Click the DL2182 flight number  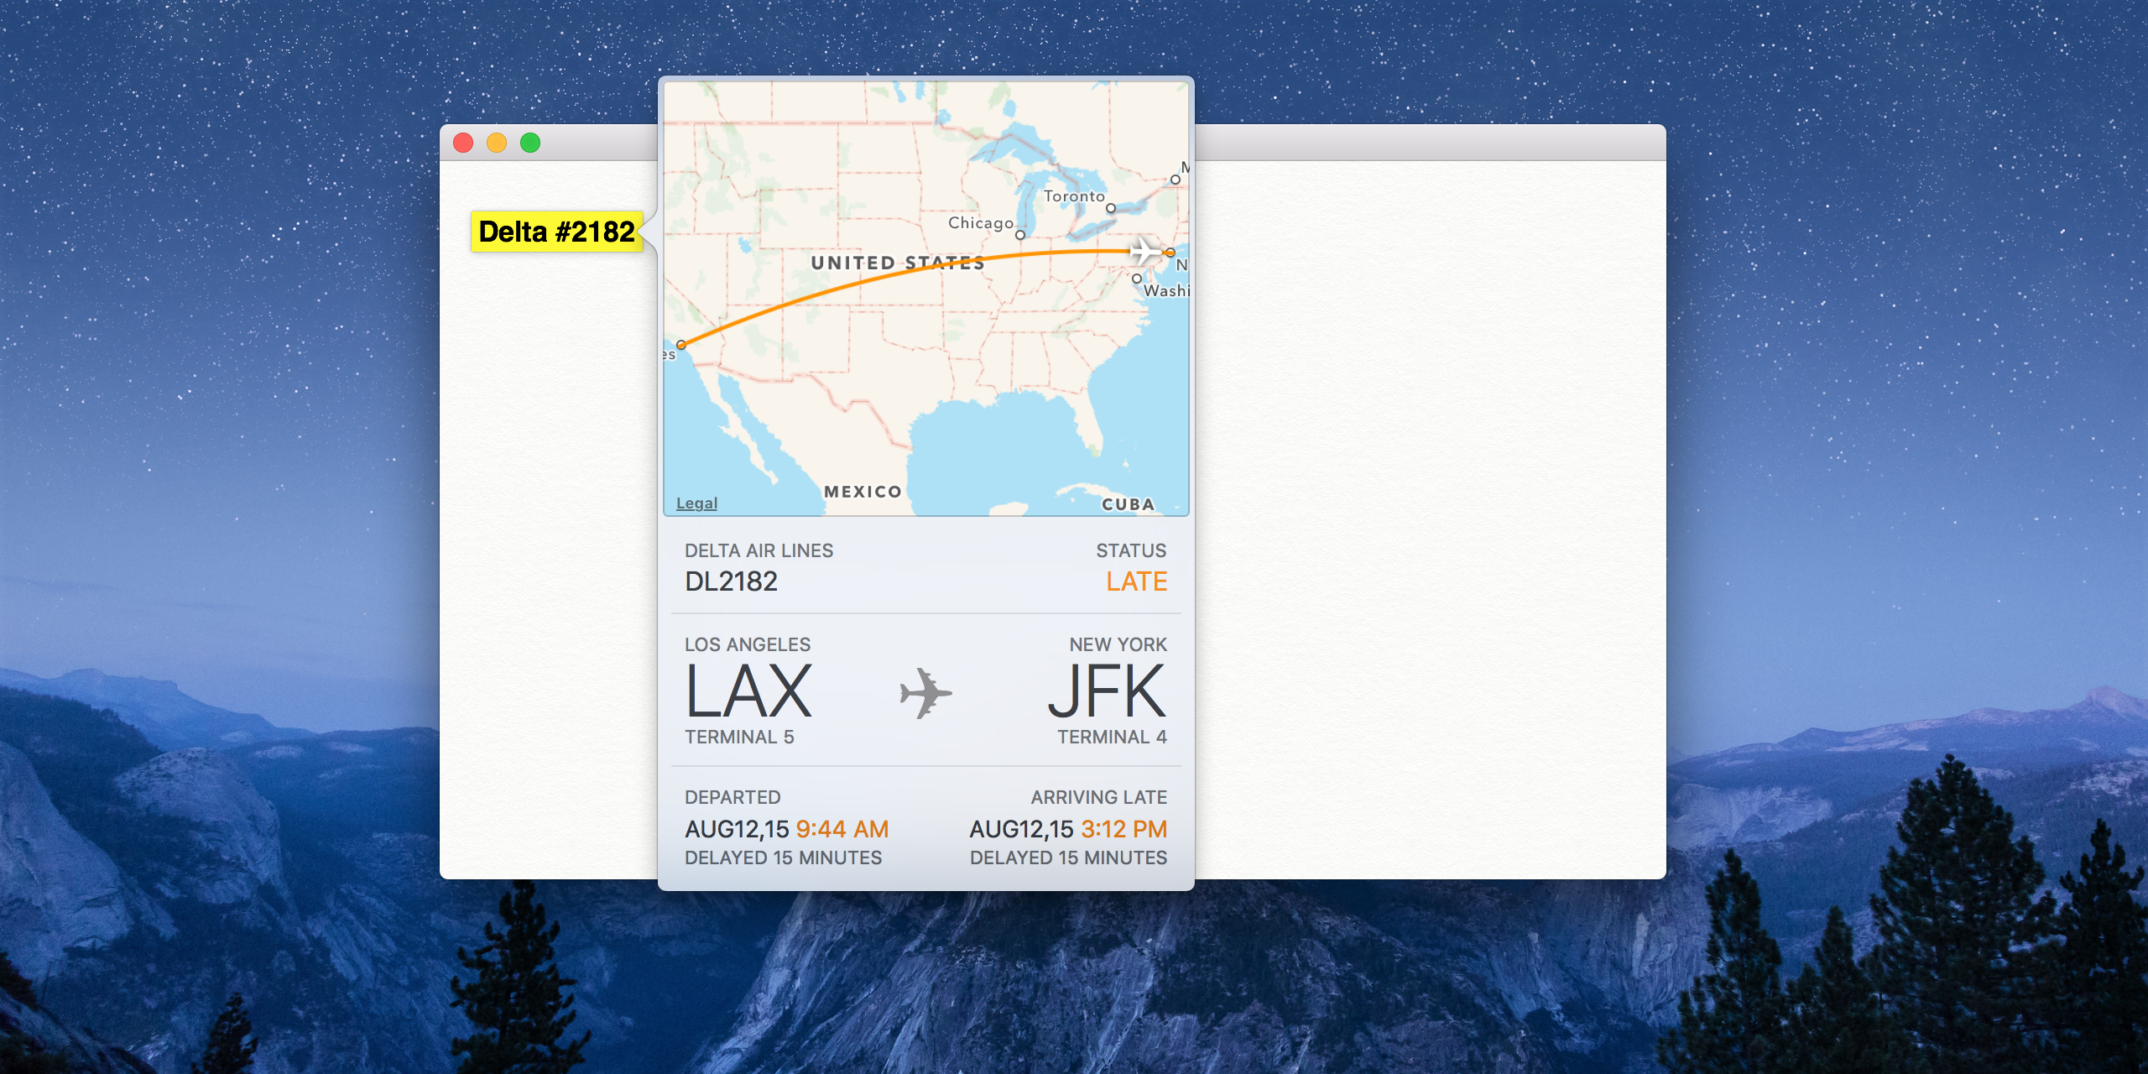coord(731,581)
